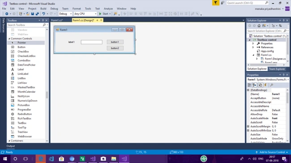
Task: Select the App.config file
Action: click(x=267, y=51)
